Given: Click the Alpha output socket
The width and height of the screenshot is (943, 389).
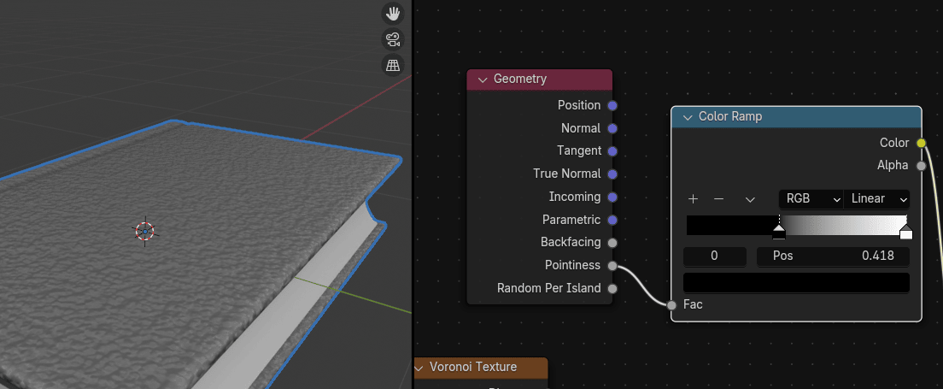Looking at the screenshot, I should [x=921, y=165].
